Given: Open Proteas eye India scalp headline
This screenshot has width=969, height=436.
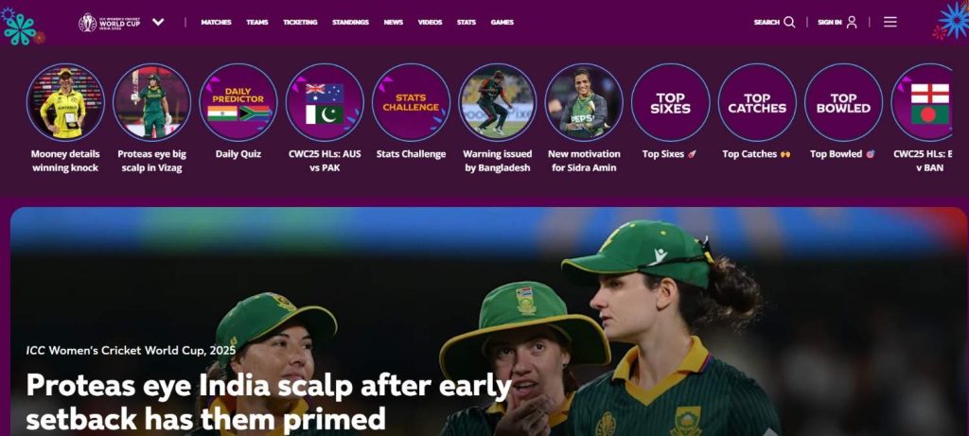Looking at the screenshot, I should 269,401.
